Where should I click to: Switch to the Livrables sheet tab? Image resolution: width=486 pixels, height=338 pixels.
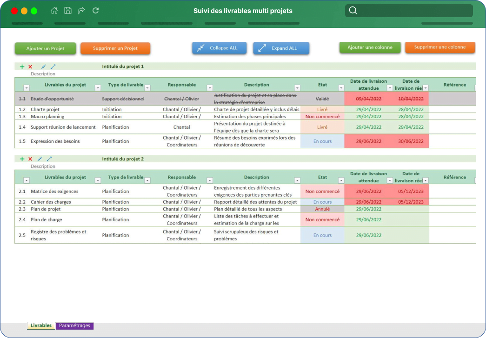point(41,325)
